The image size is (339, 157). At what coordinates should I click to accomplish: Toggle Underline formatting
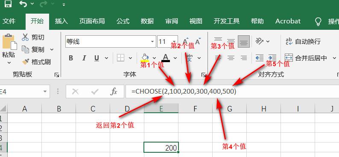[x=97, y=58]
